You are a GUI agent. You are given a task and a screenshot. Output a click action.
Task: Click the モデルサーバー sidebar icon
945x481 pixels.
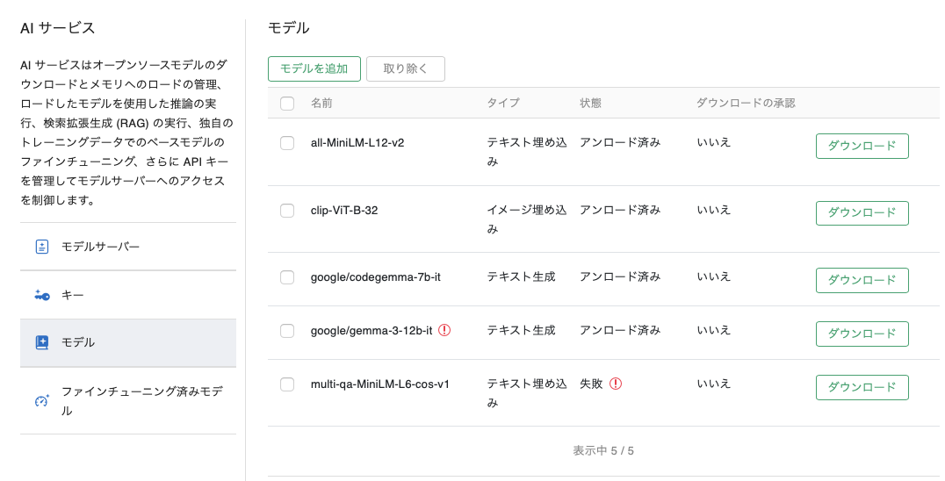point(41,247)
